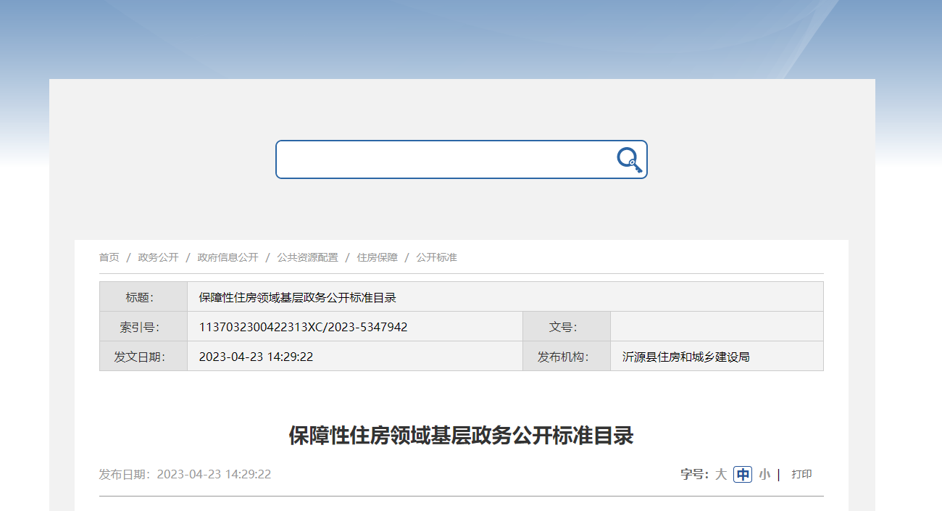Open the 政务公开 breadcrumb link
Viewport: 942px width, 511px height.
pyautogui.click(x=158, y=257)
